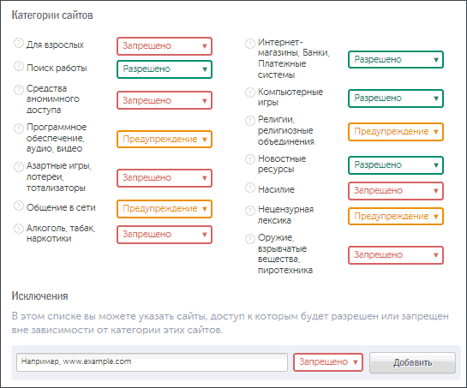Focus the www.example.com exclusion input field
467x388 pixels.
tap(152, 362)
